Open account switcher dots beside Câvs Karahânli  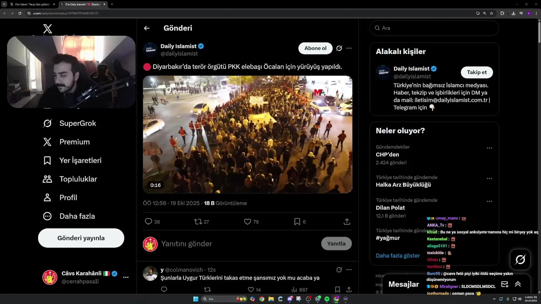[x=126, y=277]
